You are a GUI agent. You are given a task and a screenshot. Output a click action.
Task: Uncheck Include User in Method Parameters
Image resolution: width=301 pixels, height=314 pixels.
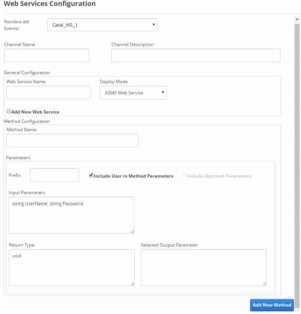click(91, 175)
